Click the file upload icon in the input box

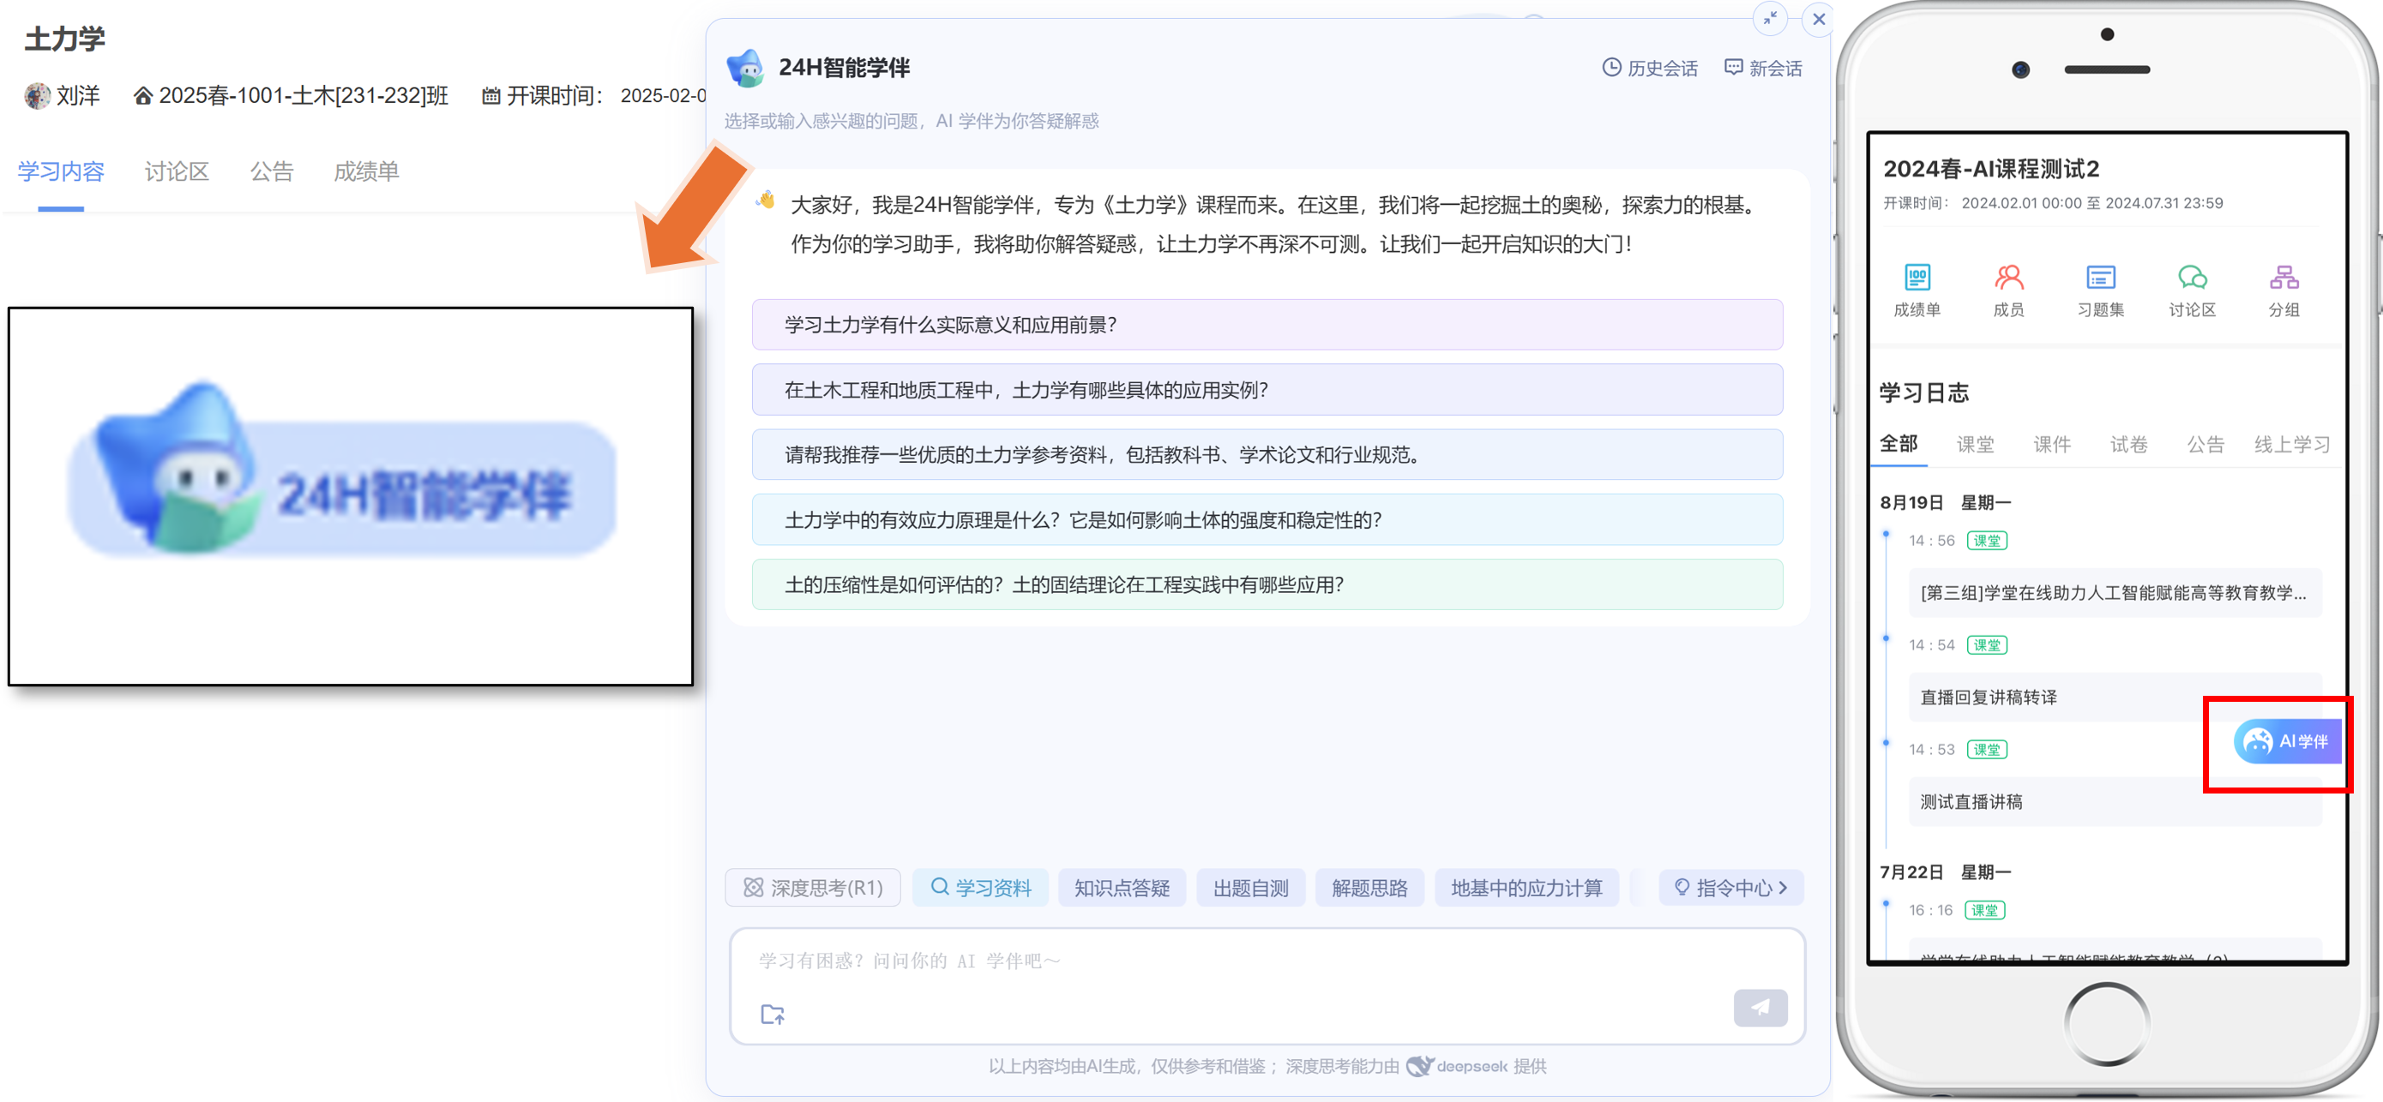point(773,1015)
